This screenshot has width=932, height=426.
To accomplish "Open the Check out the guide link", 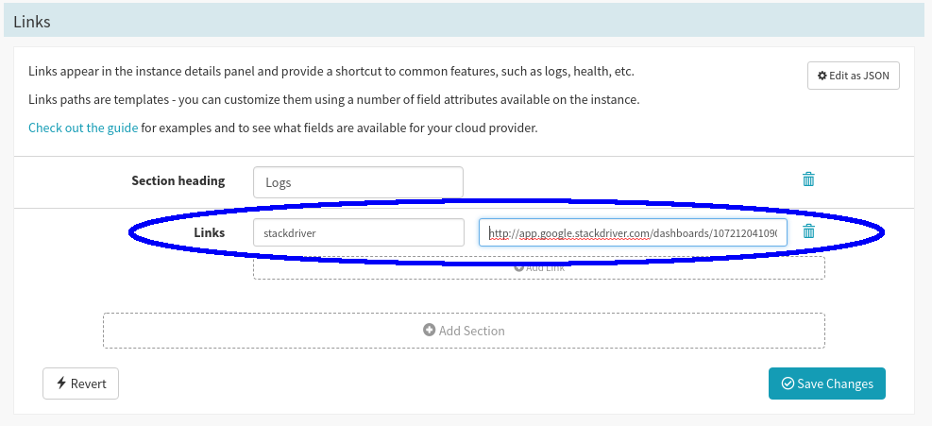I will [83, 128].
